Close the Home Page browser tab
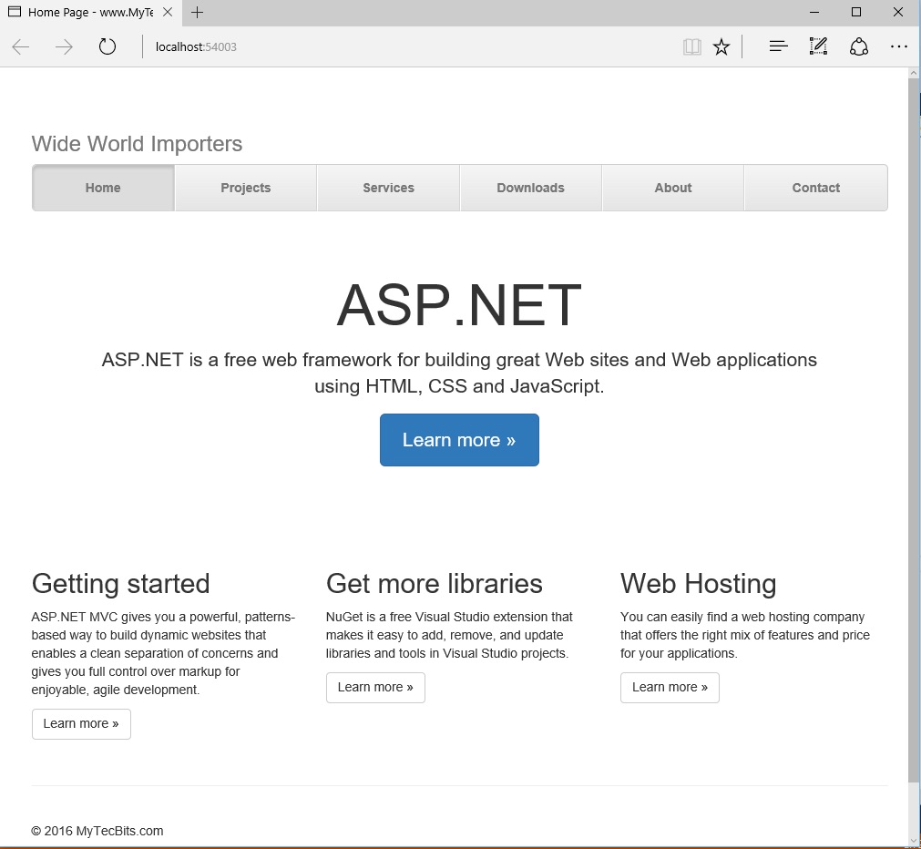The width and height of the screenshot is (921, 849). (x=168, y=12)
